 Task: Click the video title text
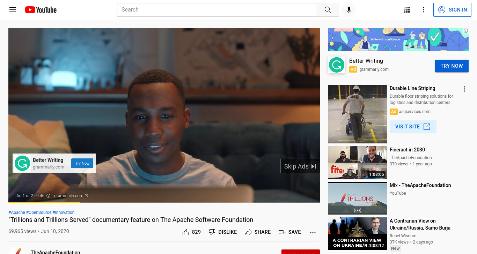click(x=131, y=220)
